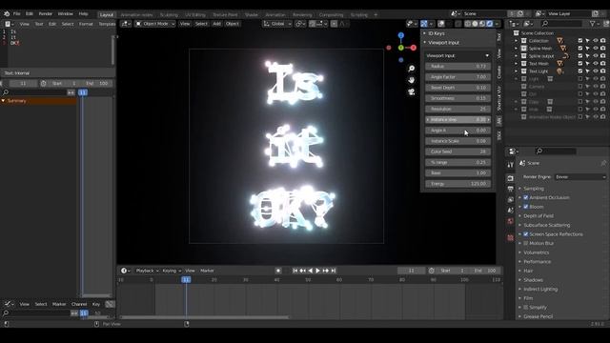The height and width of the screenshot is (343, 610).
Task: Toggle camera view in the viewport
Action: click(x=411, y=91)
